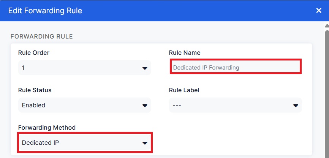The image size is (329, 158).
Task: Focus the Rule Name input field
Action: tap(236, 67)
